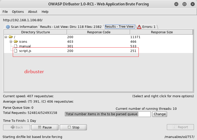The image size is (197, 140).
Task: Click the red warning triangle icon on Errors tab
Action: click(139, 27)
